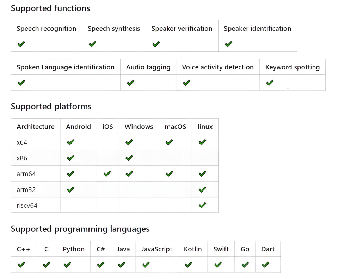
Task: Click the checkmark under Dart
Action: point(266,265)
